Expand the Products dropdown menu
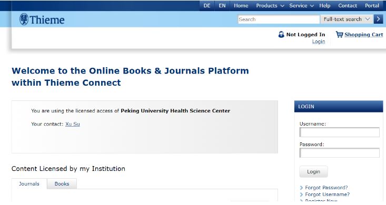This screenshot has height=205, width=386. (270, 6)
